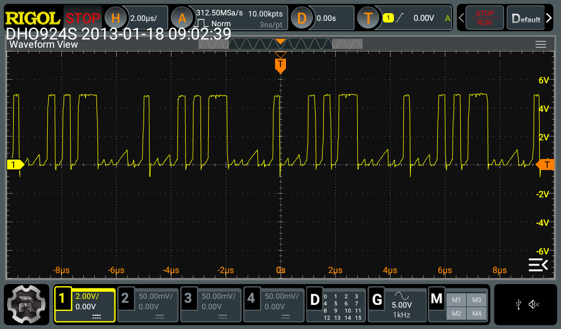This screenshot has width=561, height=329.
Task: Tap the 6V vertical scale label
Action: [543, 80]
